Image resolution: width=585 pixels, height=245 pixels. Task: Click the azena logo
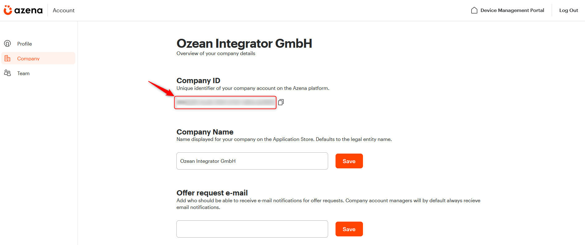23,10
